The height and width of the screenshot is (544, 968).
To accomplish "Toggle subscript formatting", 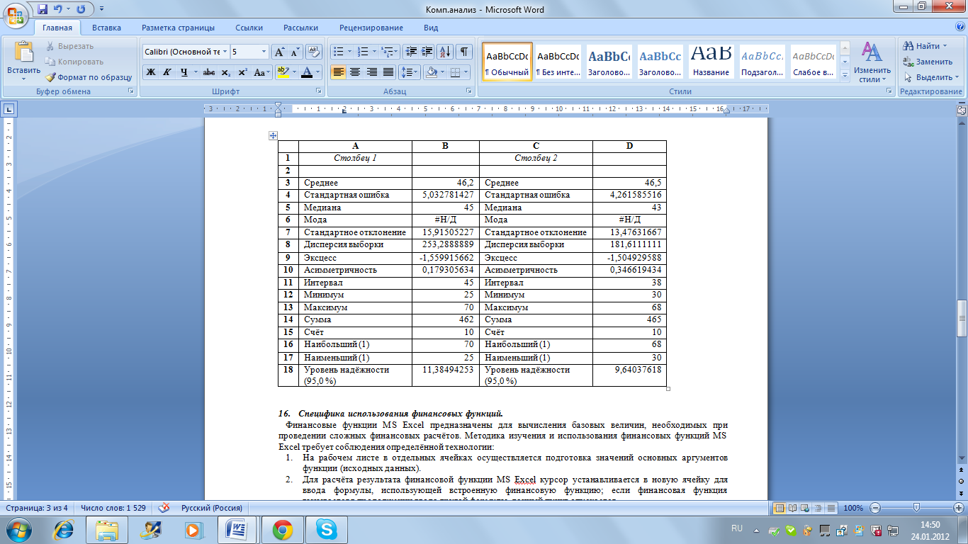I will [x=226, y=72].
